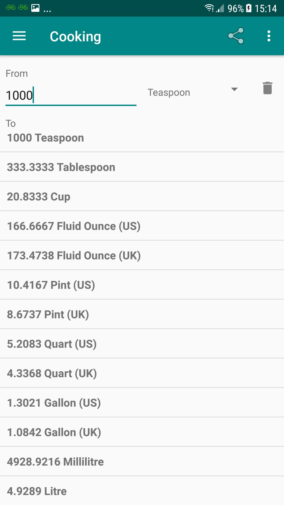Open the picture notification in status bar
Viewport: 284px width, 505px height.
coord(35,8)
